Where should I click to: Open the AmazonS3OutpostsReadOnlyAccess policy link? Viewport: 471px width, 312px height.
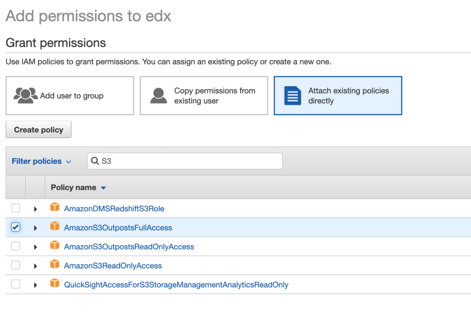coord(129,247)
